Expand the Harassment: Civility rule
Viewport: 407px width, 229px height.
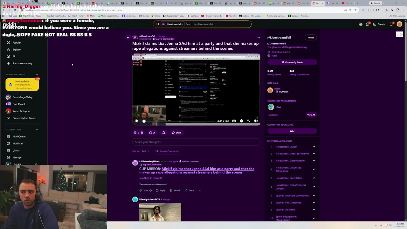(292, 147)
